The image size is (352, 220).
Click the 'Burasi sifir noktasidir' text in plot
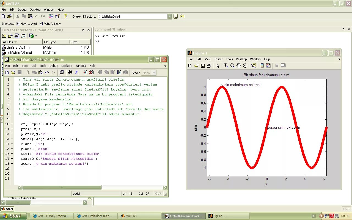(284, 127)
